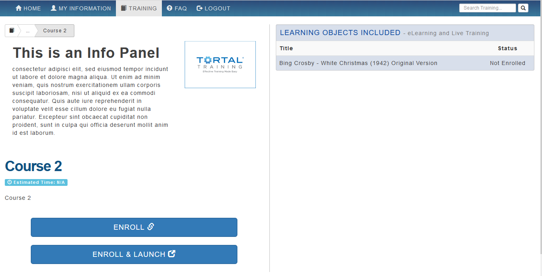Click the Learning Objects Included header
542x276 pixels.
click(x=340, y=33)
